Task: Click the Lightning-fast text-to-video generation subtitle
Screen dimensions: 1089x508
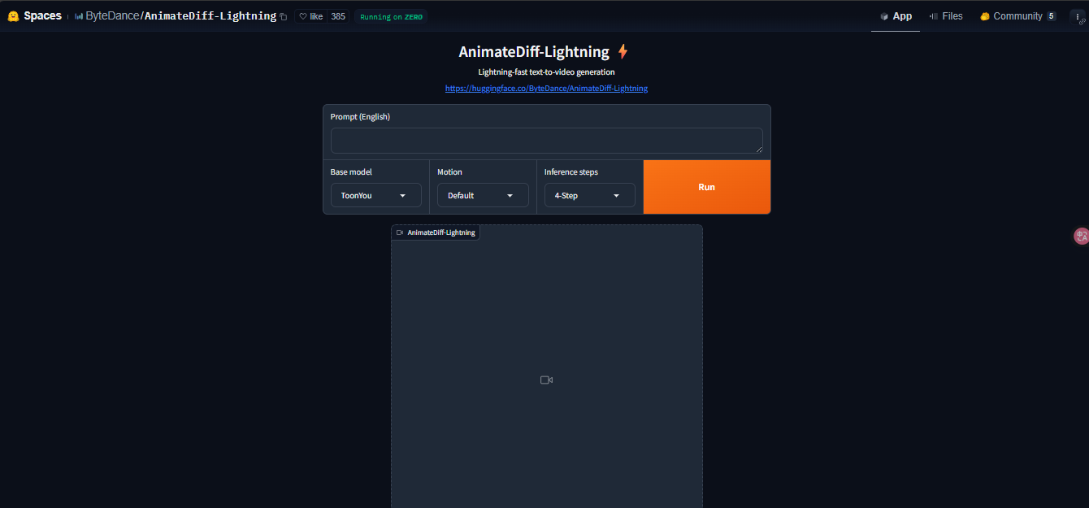Action: point(546,72)
